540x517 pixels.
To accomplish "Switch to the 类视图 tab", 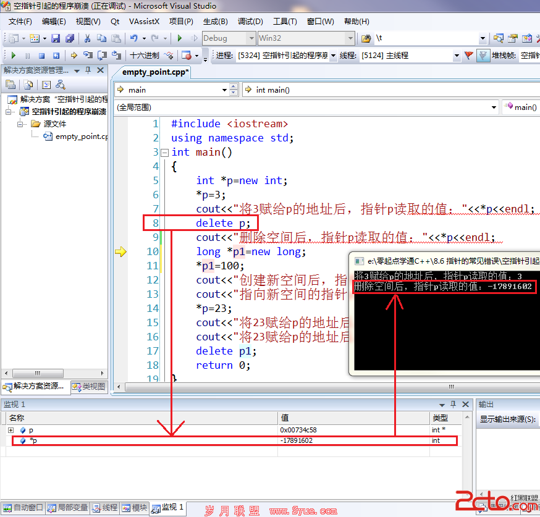I will 89,387.
